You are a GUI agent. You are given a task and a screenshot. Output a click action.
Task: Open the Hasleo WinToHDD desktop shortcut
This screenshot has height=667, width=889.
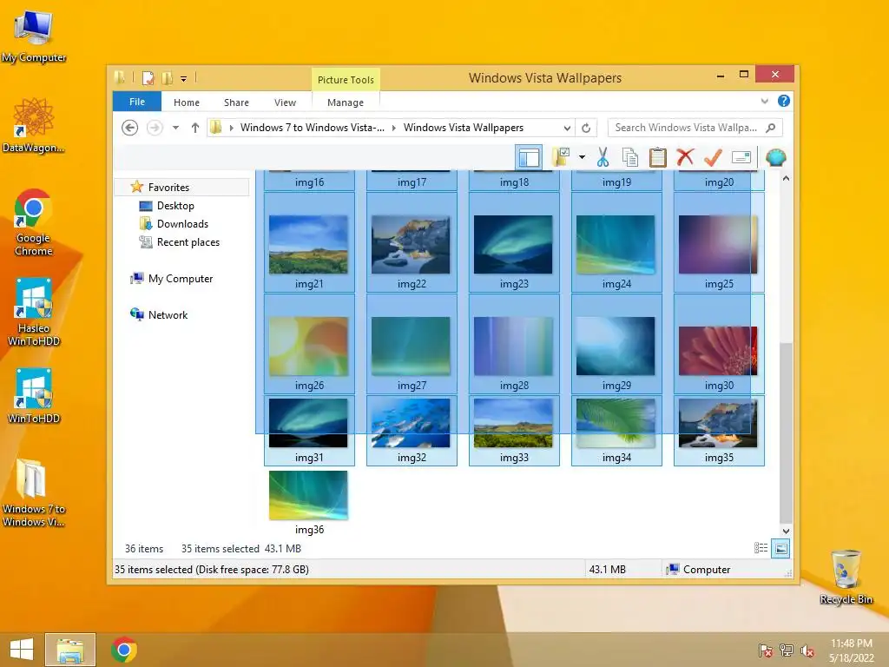coord(34,312)
